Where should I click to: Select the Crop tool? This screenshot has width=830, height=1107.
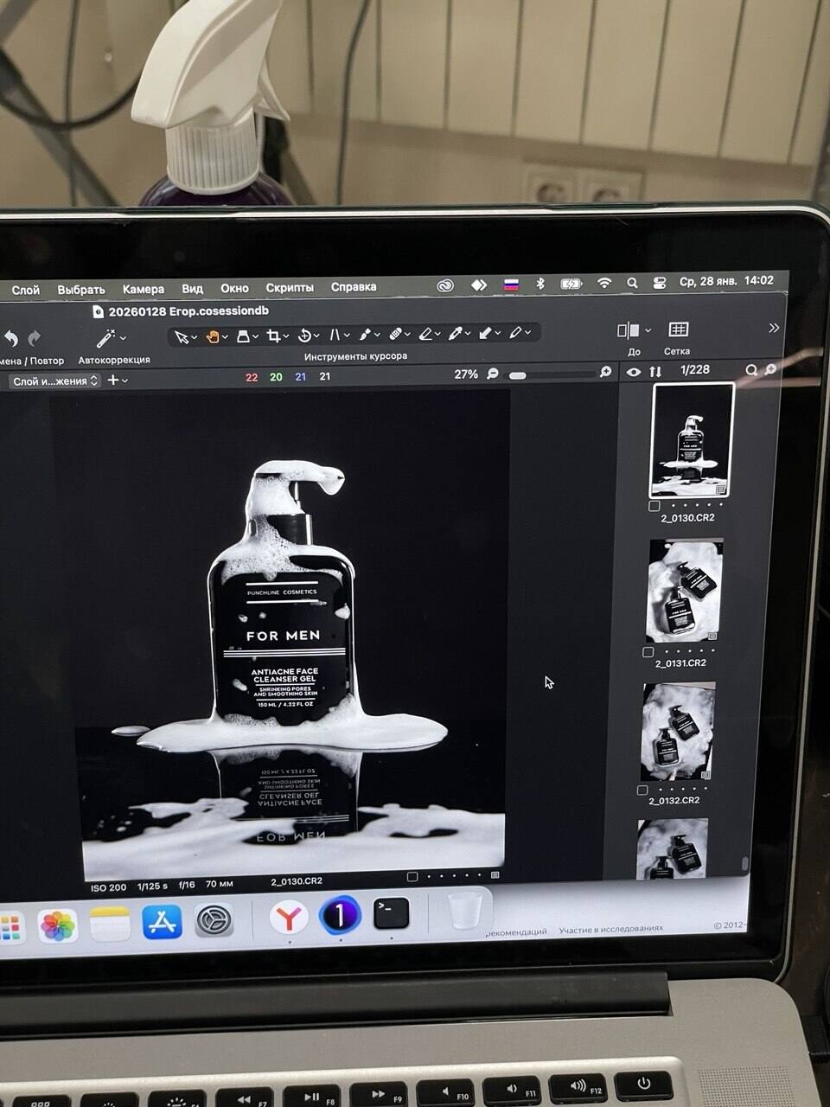tap(273, 336)
